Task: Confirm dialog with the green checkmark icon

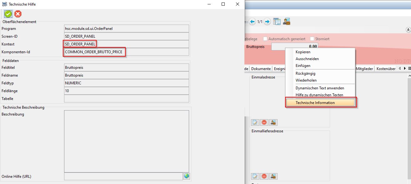Action: (8, 14)
